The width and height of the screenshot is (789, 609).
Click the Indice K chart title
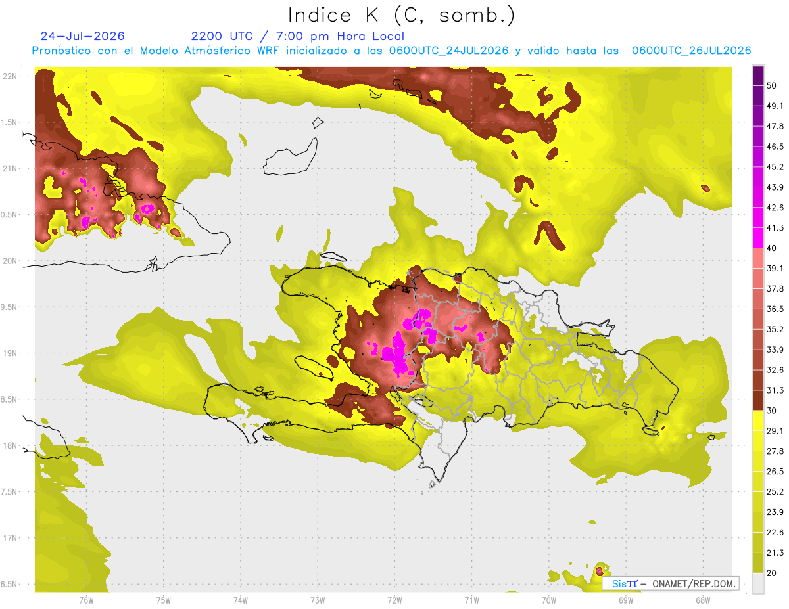(401, 16)
